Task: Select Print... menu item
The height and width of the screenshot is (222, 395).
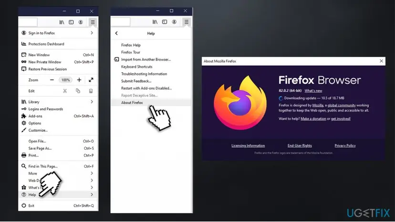Action: click(x=58, y=155)
